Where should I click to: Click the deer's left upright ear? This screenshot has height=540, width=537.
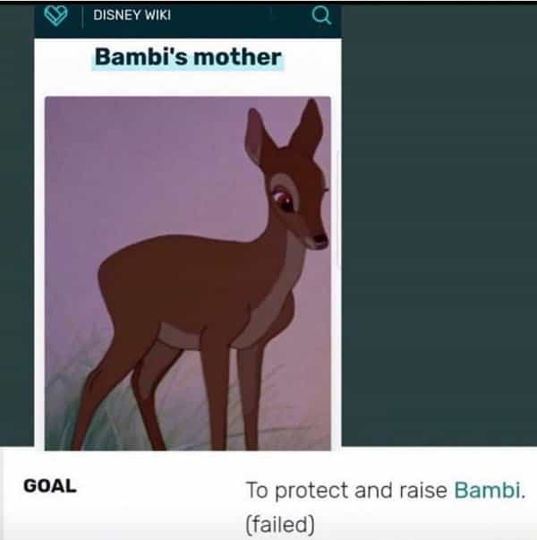pyautogui.click(x=258, y=136)
